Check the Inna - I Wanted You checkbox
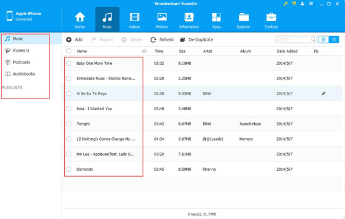The height and width of the screenshot is (219, 345). pos(68,109)
